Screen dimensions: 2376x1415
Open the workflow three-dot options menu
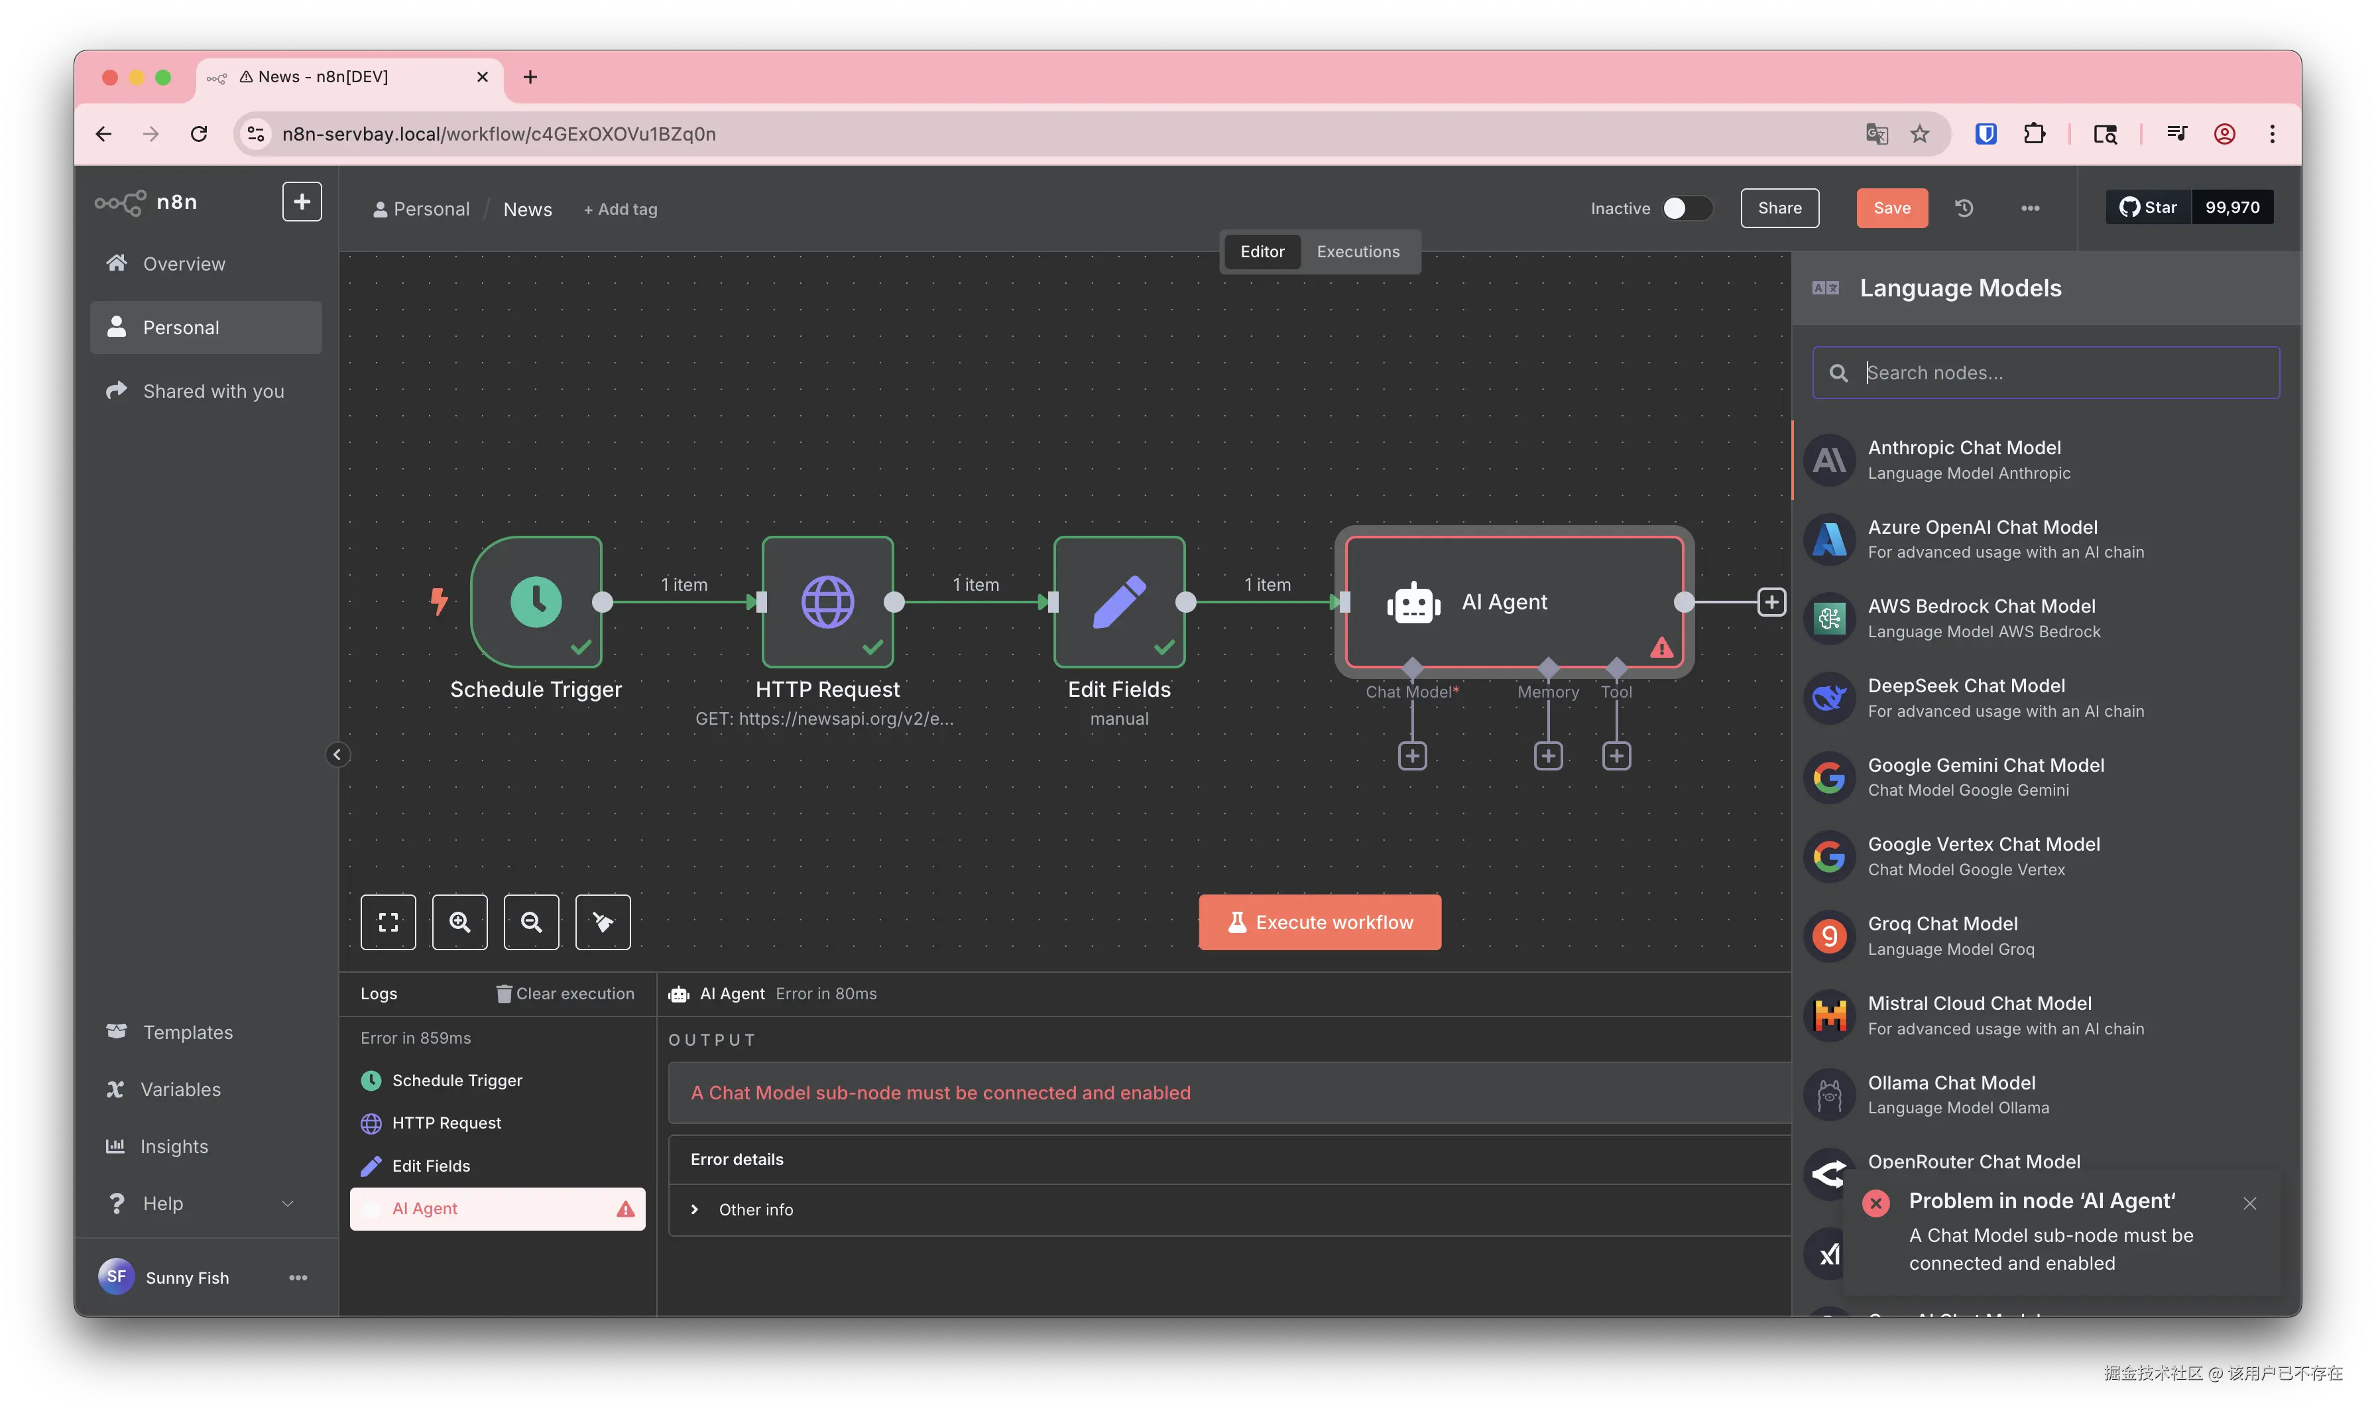pyautogui.click(x=2030, y=208)
